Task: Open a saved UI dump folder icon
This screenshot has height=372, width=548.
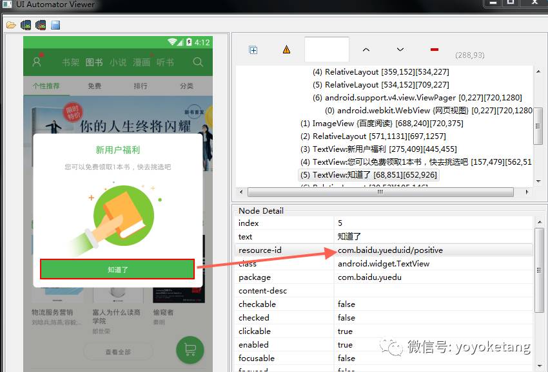Action: [x=11, y=25]
